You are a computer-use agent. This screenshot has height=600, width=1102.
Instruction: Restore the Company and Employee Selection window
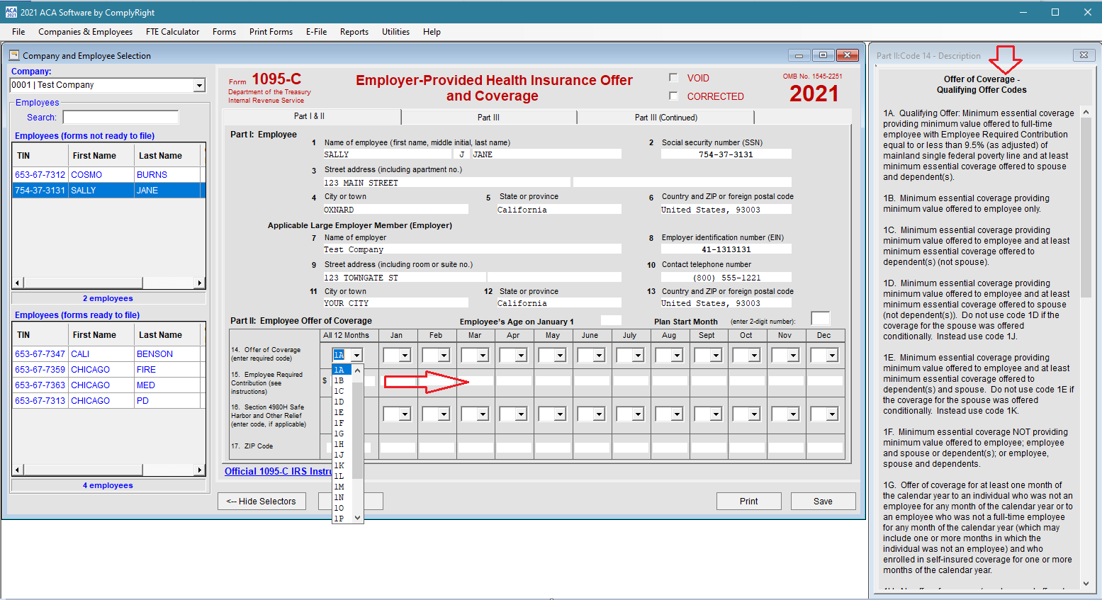point(823,55)
